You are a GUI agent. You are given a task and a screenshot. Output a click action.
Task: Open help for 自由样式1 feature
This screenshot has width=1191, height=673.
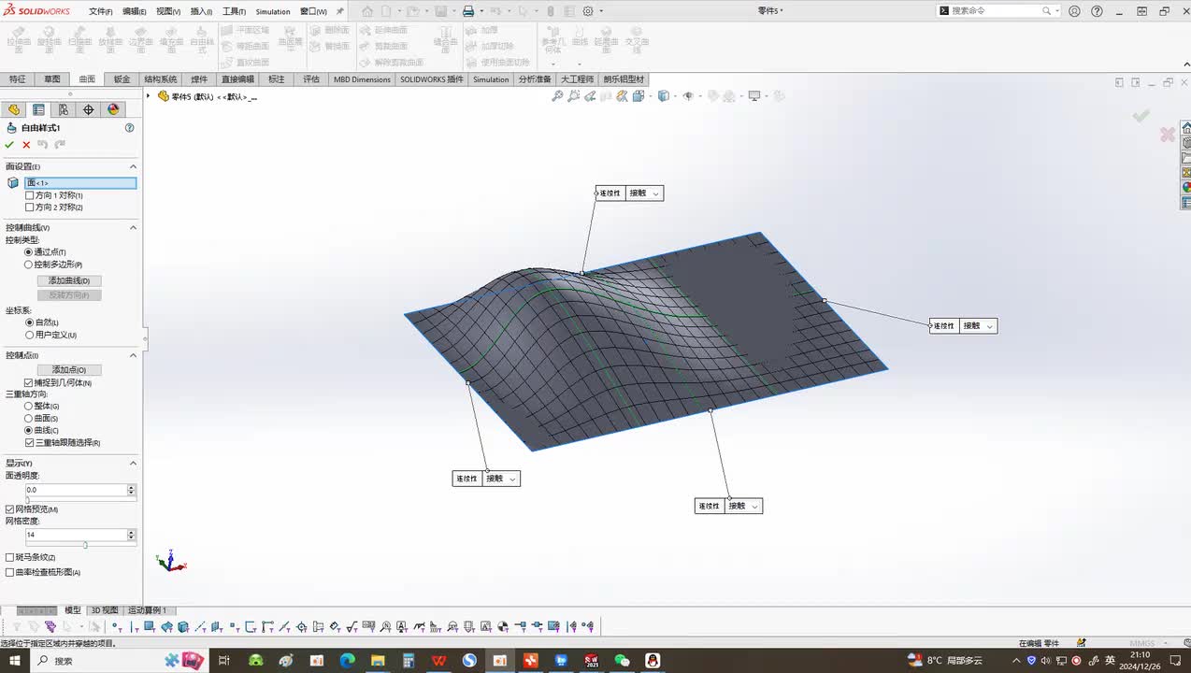point(130,128)
